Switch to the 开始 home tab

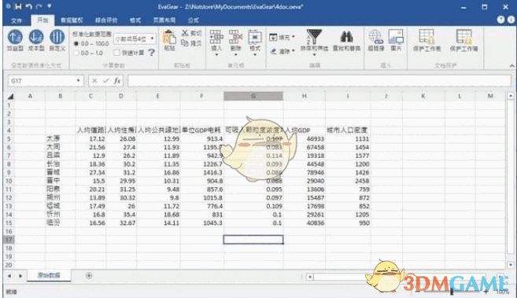pyautogui.click(x=42, y=20)
